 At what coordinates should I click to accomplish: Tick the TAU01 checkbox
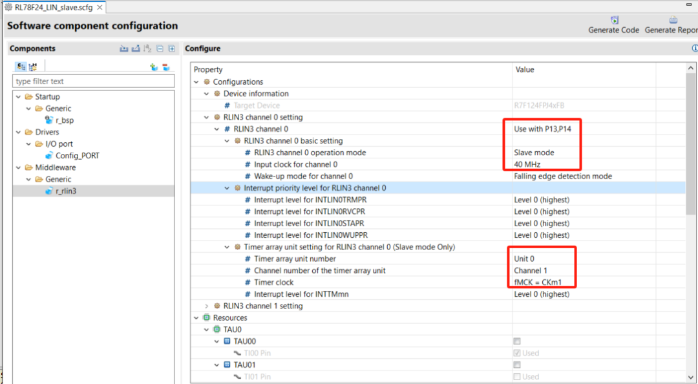517,365
